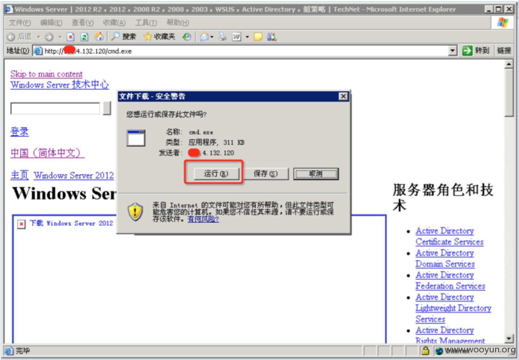The width and height of the screenshot is (519, 360).
Task: Click the vertical scrollbar up arrow
Action: [509, 64]
